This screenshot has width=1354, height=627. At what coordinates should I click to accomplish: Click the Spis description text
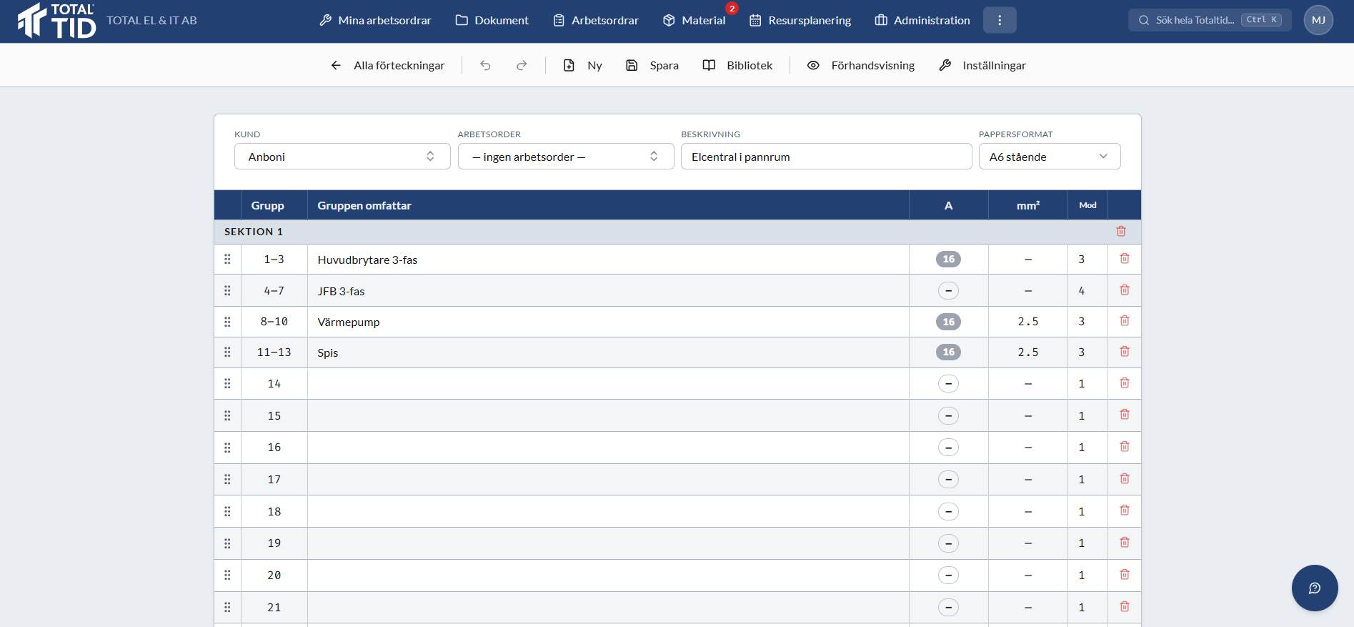click(x=328, y=352)
